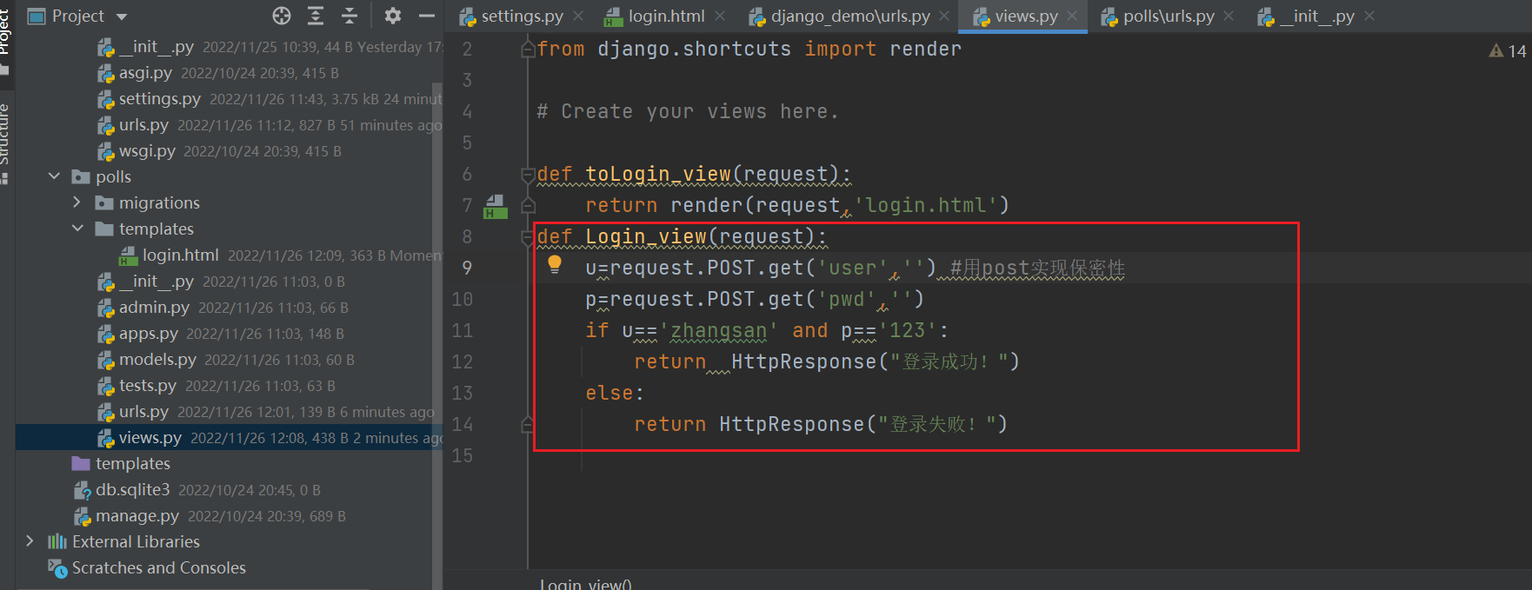1532x590 pixels.
Task: Click the Expand All icon in Project toolbar
Action: pyautogui.click(x=316, y=16)
